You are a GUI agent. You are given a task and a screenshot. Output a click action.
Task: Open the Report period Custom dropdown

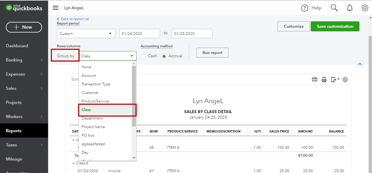(x=86, y=34)
